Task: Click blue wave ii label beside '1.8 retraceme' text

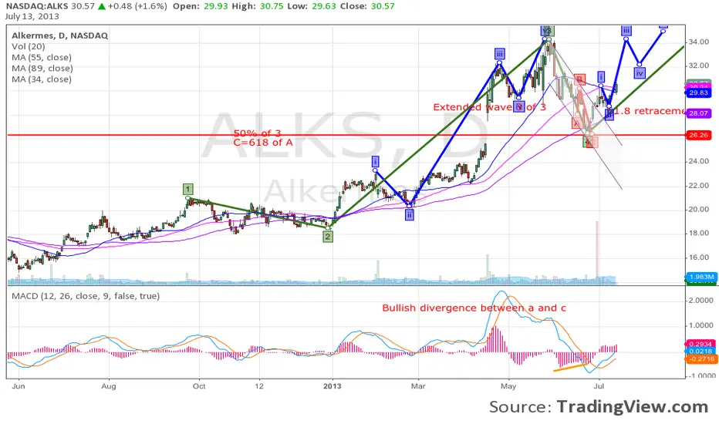Action: click(609, 115)
